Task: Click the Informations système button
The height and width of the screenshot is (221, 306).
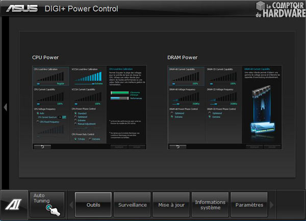Action: (210, 205)
